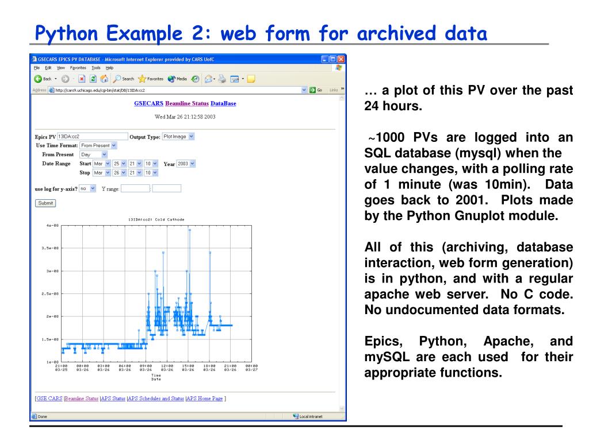Follow the DataBase header link

(x=223, y=103)
